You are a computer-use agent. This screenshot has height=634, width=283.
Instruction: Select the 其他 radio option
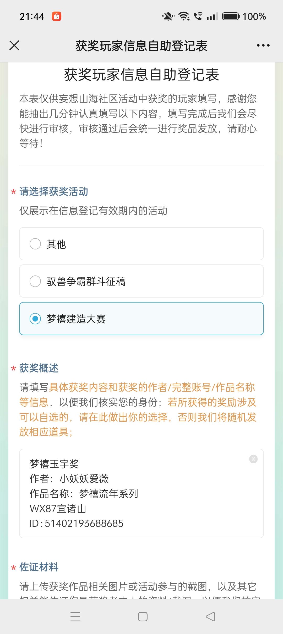pyautogui.click(x=141, y=244)
